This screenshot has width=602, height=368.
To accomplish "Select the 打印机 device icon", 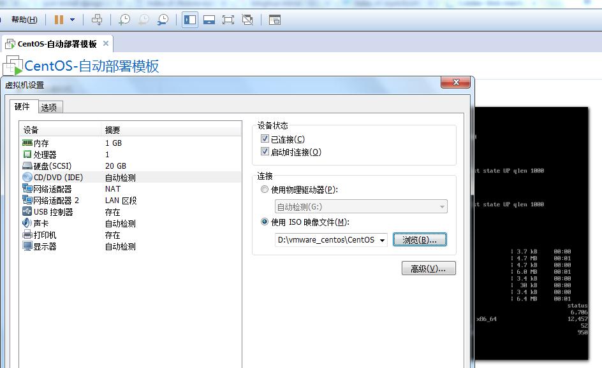I will tap(27, 234).
